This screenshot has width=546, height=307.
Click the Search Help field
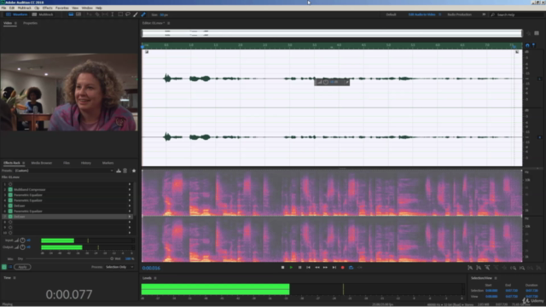pyautogui.click(x=517, y=14)
